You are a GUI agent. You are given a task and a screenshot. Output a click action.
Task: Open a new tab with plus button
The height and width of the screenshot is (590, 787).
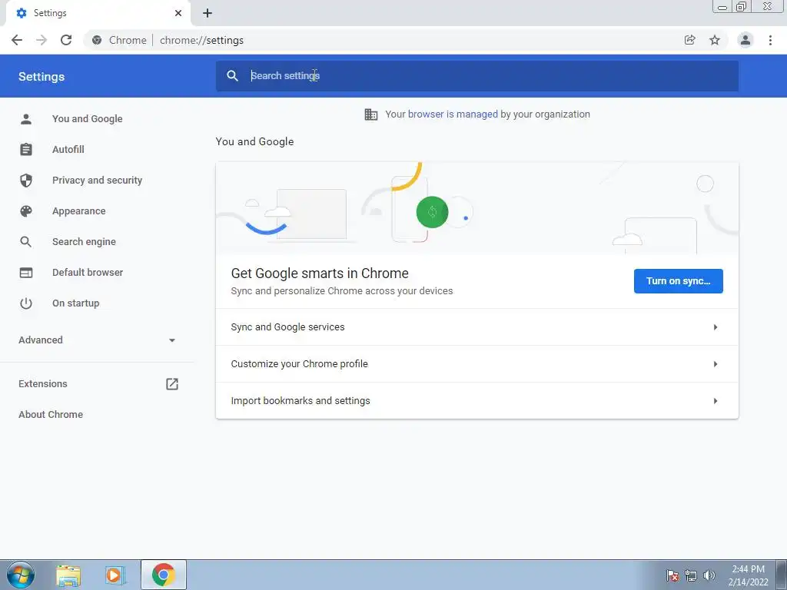click(x=208, y=13)
